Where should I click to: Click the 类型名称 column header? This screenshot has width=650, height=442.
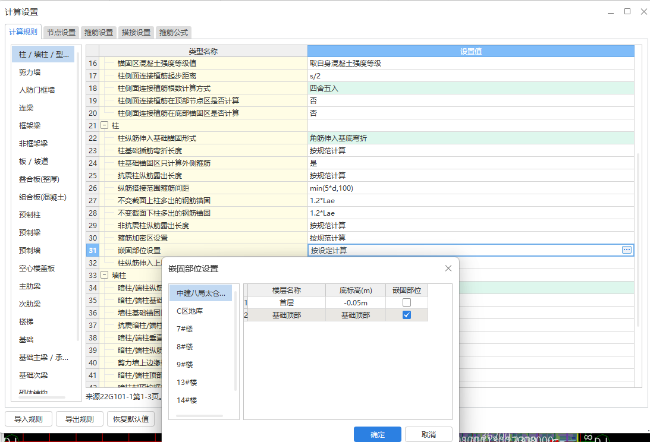[203, 51]
